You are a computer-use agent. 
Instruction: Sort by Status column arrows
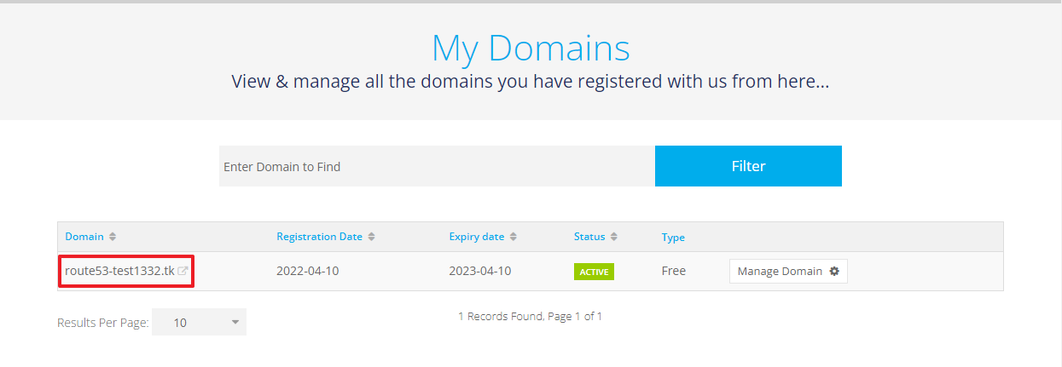tap(613, 237)
